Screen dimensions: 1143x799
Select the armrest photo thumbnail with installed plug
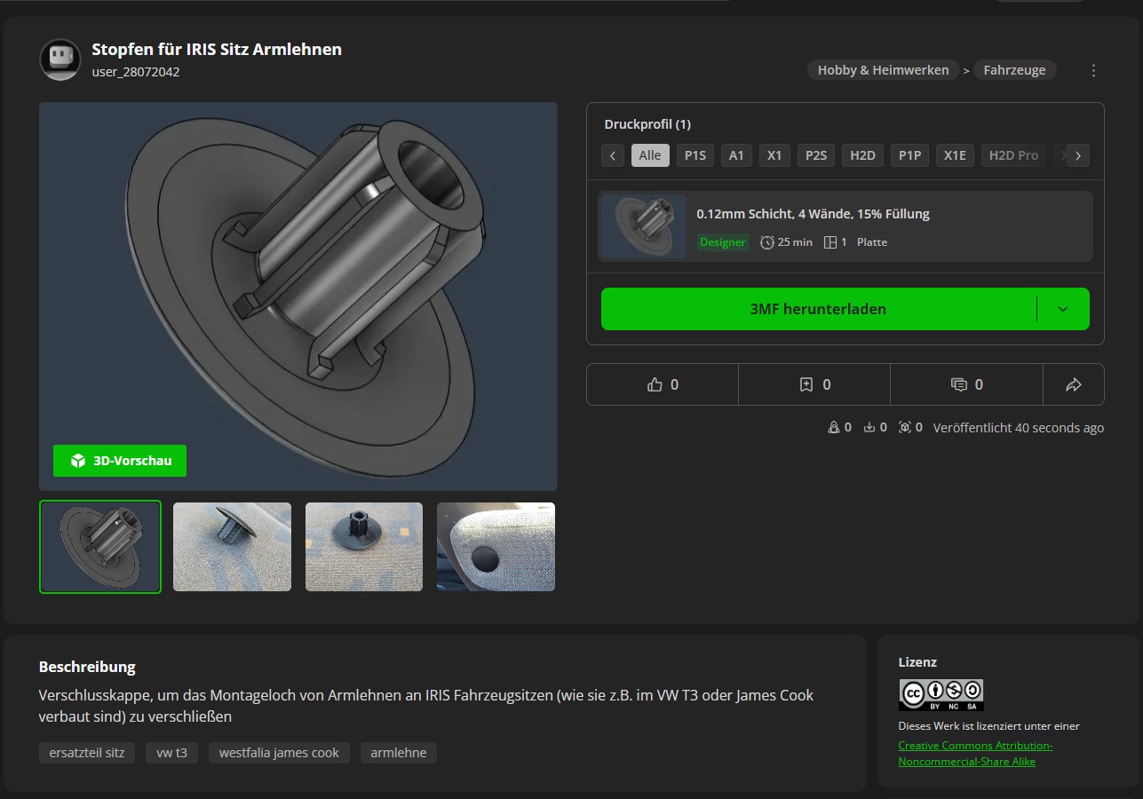(496, 547)
